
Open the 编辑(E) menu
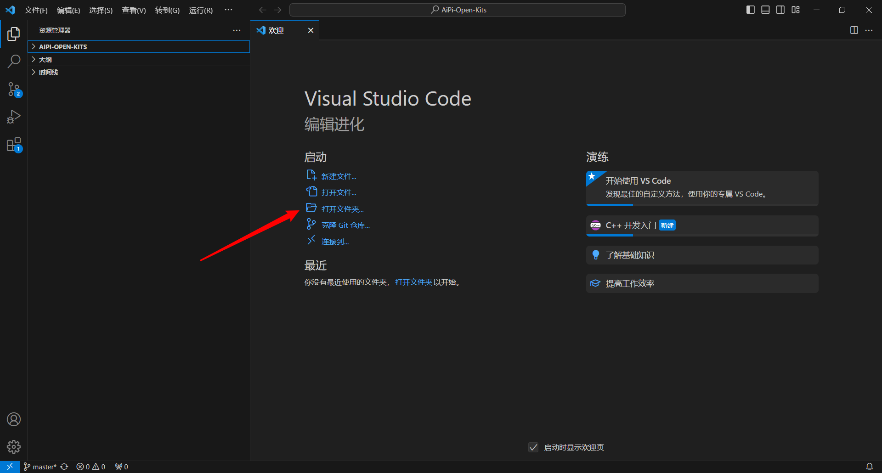[68, 10]
